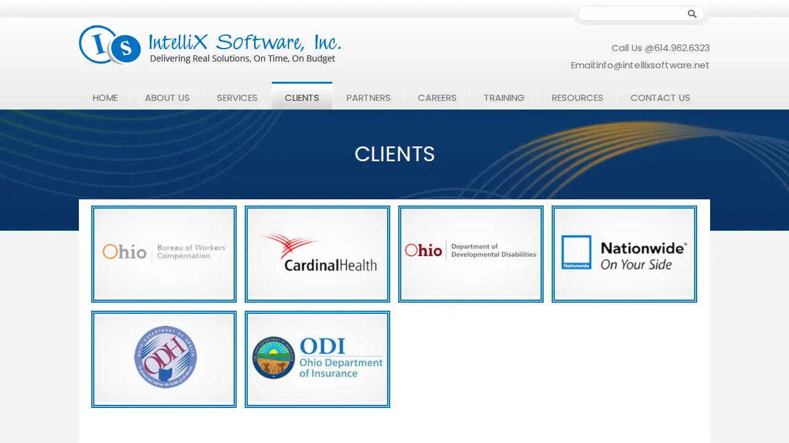Open the Home menu item
789x443 pixels.
[x=105, y=98]
